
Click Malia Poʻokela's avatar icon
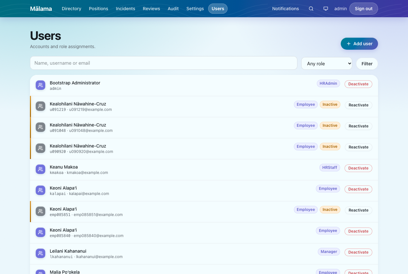[40, 272]
